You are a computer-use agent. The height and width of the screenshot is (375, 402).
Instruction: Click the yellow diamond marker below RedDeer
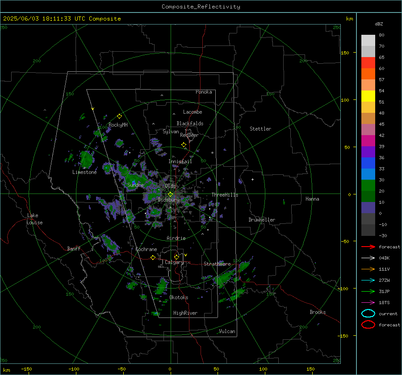pyautogui.click(x=184, y=145)
